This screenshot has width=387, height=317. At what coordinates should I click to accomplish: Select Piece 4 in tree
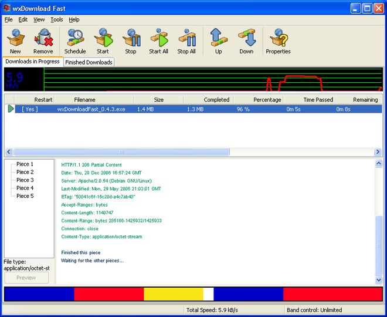click(x=25, y=188)
